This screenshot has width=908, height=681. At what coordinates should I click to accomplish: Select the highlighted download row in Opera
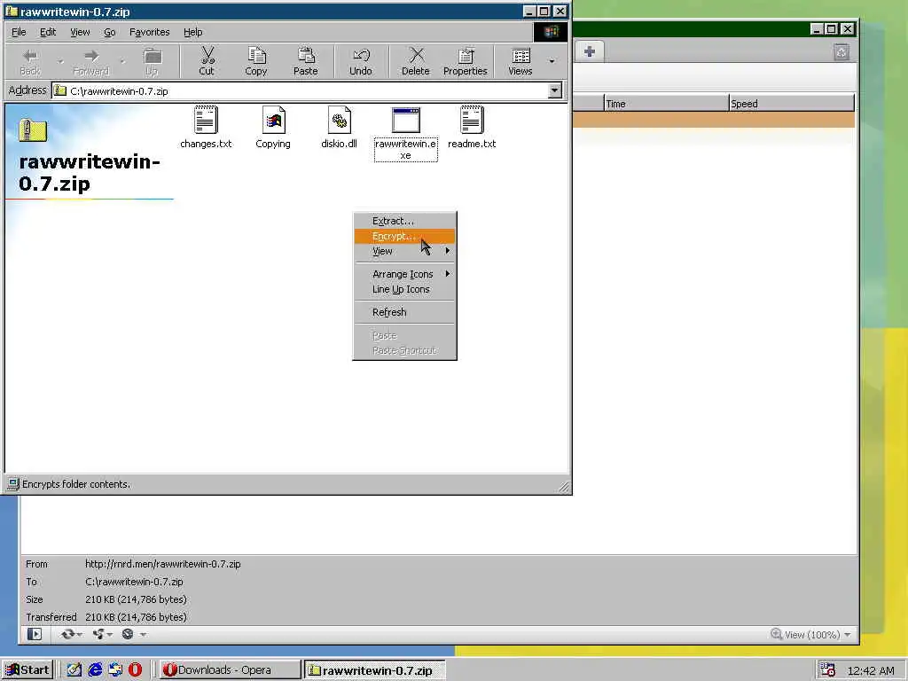(714, 120)
